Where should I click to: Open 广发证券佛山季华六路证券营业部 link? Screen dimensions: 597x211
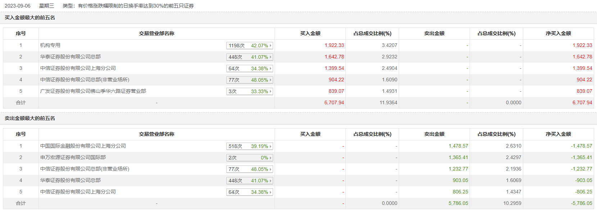click(93, 91)
